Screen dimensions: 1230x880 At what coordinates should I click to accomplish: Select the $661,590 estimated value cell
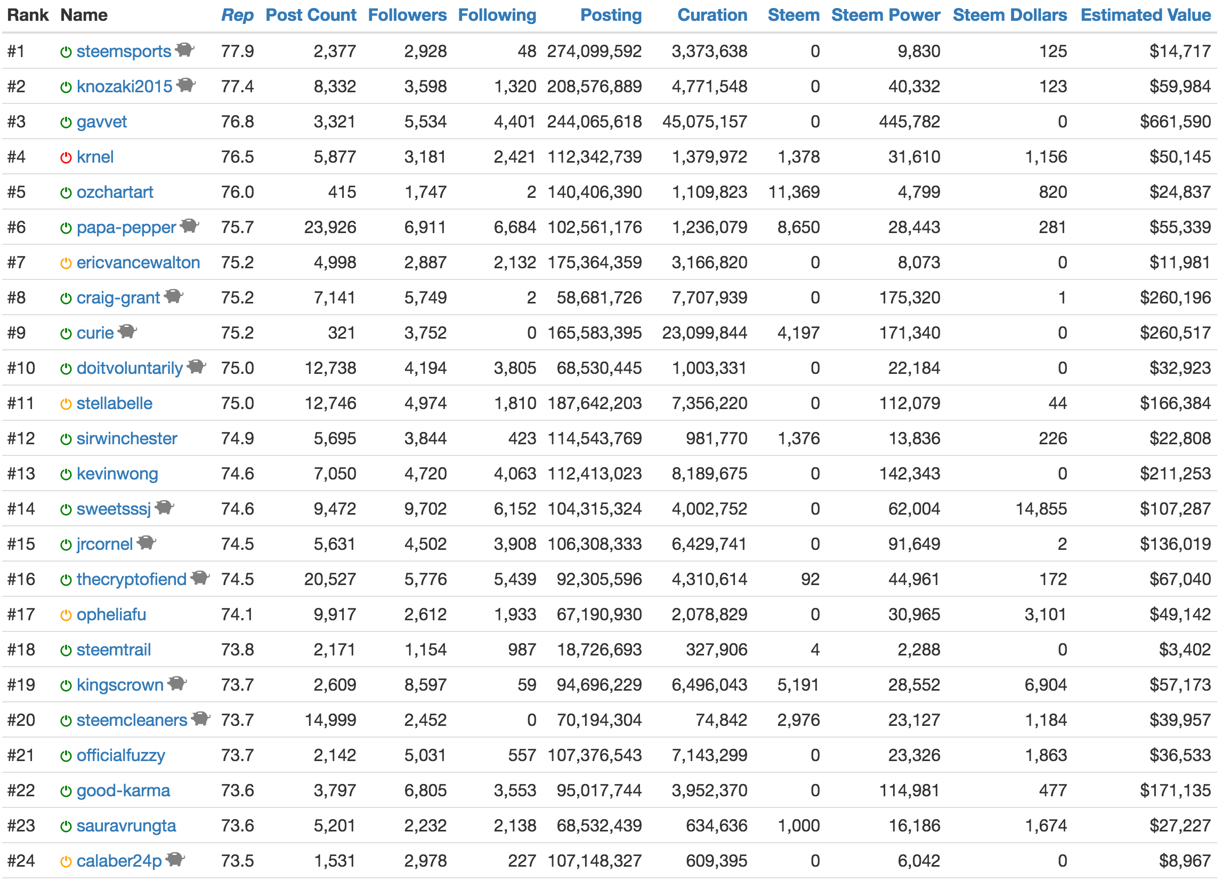click(x=1175, y=122)
